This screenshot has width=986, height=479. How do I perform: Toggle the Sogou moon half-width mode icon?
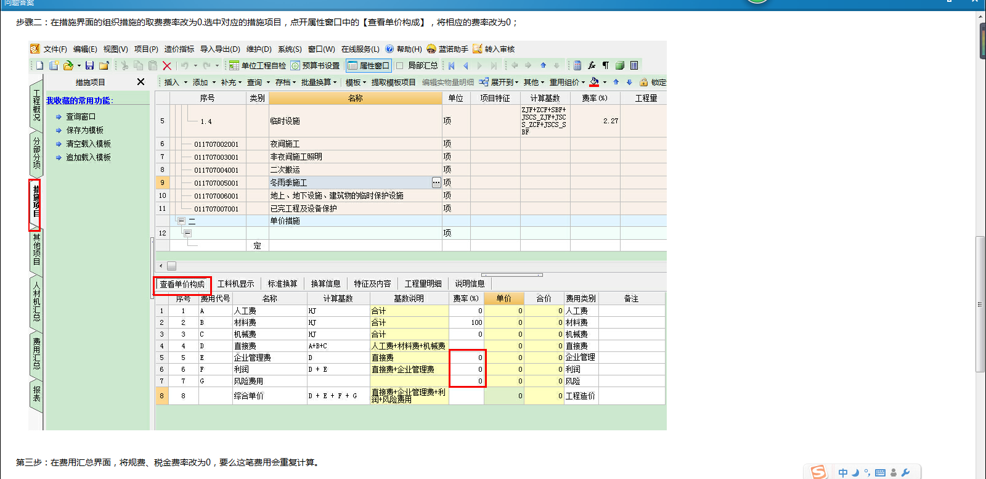pos(855,473)
